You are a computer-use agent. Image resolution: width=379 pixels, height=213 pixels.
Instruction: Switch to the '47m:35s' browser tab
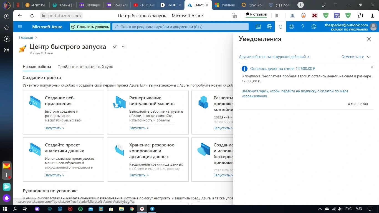pyautogui.click(x=36, y=5)
